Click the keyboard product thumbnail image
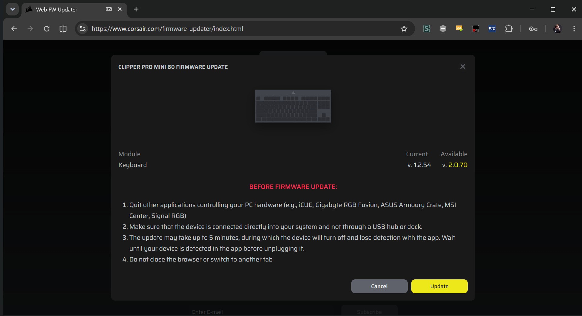 tap(293, 106)
